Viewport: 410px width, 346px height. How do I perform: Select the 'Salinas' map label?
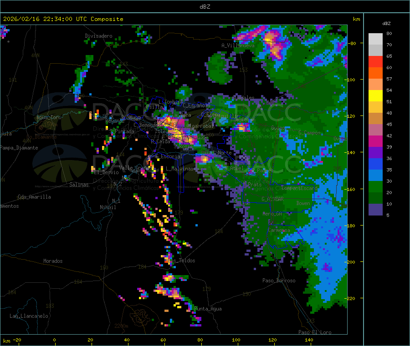79,185
